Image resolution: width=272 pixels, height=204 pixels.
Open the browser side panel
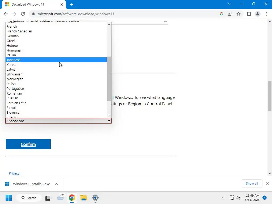[249, 14]
